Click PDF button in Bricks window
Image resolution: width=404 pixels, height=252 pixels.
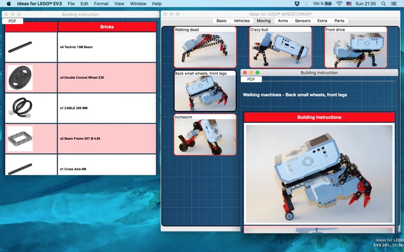(x=12, y=21)
